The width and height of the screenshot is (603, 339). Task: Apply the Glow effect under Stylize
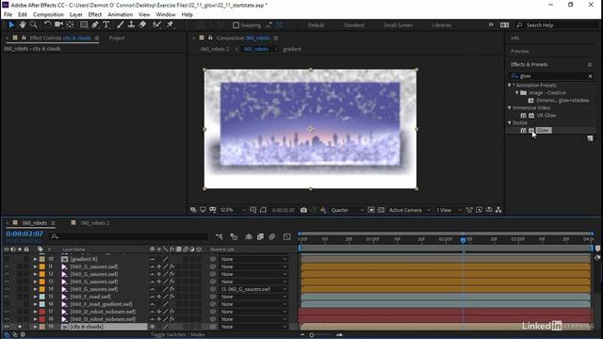[x=544, y=130]
